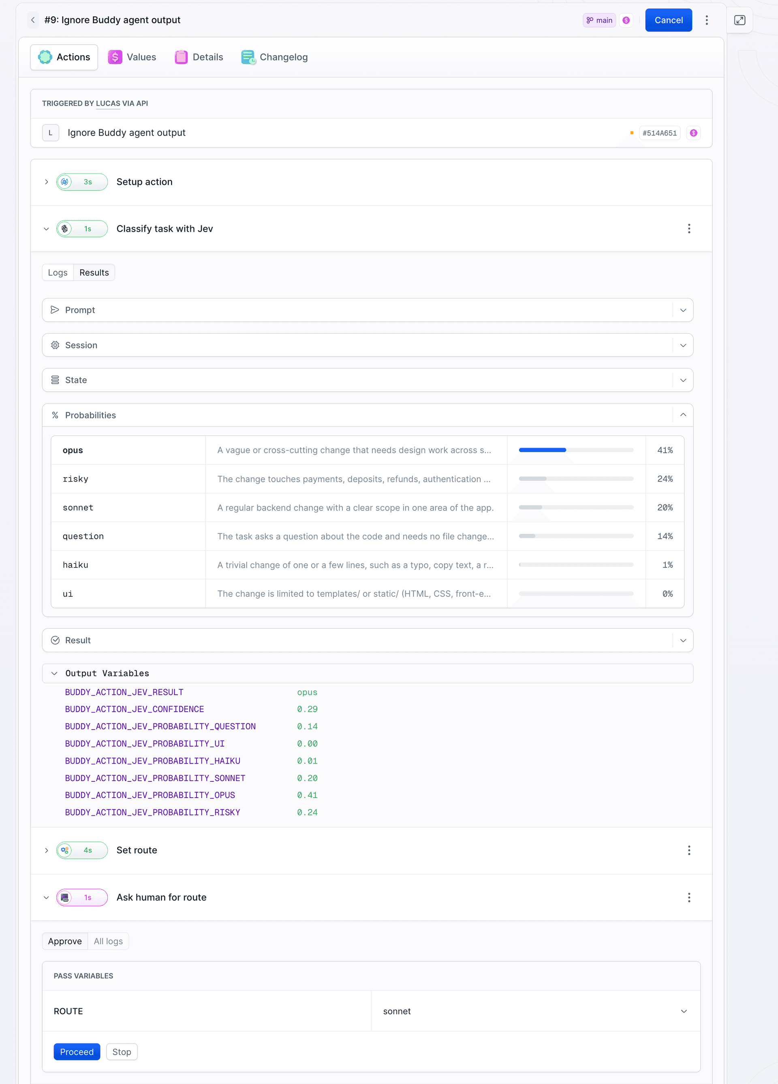Open the Changelog tab

tap(274, 58)
